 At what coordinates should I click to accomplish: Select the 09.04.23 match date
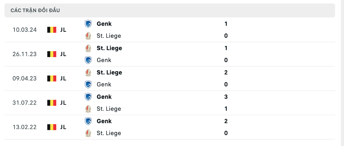pyautogui.click(x=25, y=78)
